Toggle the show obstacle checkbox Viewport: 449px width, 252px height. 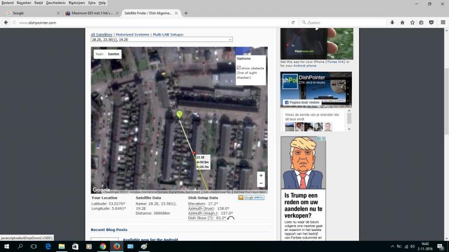click(239, 68)
